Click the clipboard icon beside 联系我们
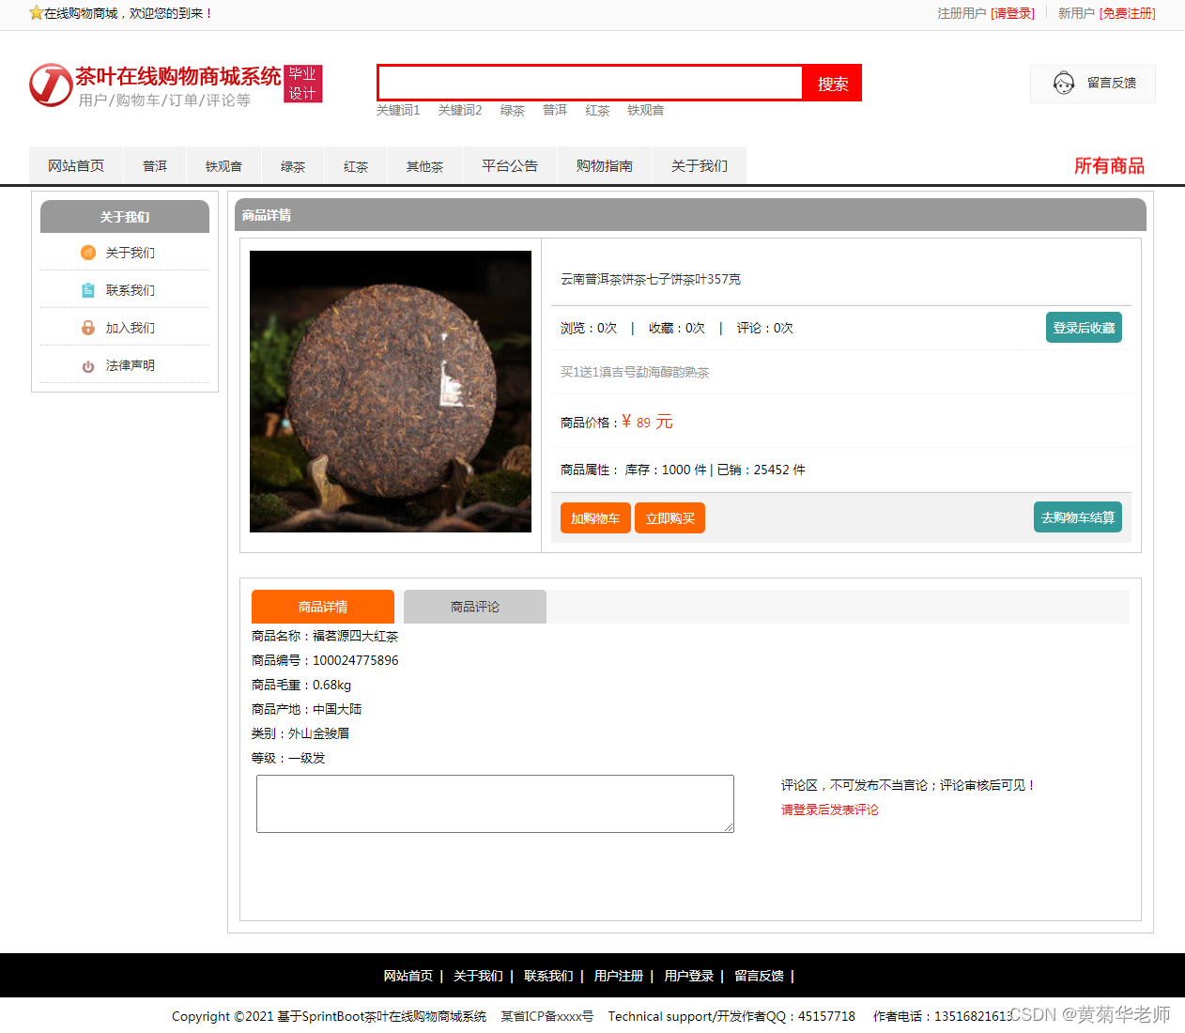 88,290
